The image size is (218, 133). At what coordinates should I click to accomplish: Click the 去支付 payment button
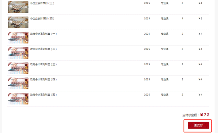tap(198, 125)
